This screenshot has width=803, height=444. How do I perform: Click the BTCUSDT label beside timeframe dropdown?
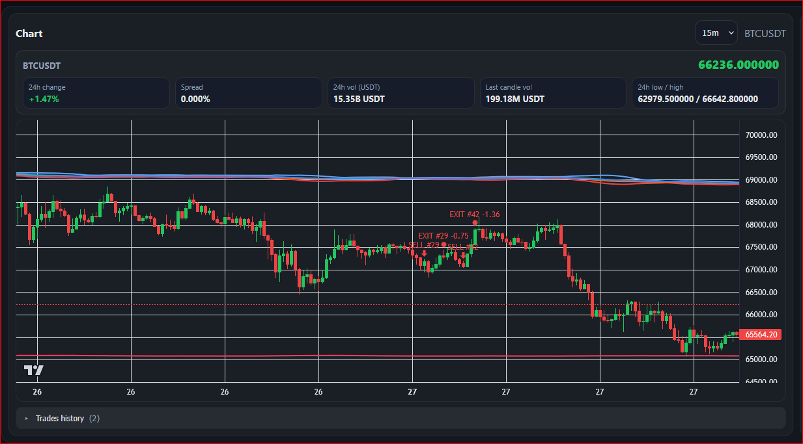click(x=765, y=33)
